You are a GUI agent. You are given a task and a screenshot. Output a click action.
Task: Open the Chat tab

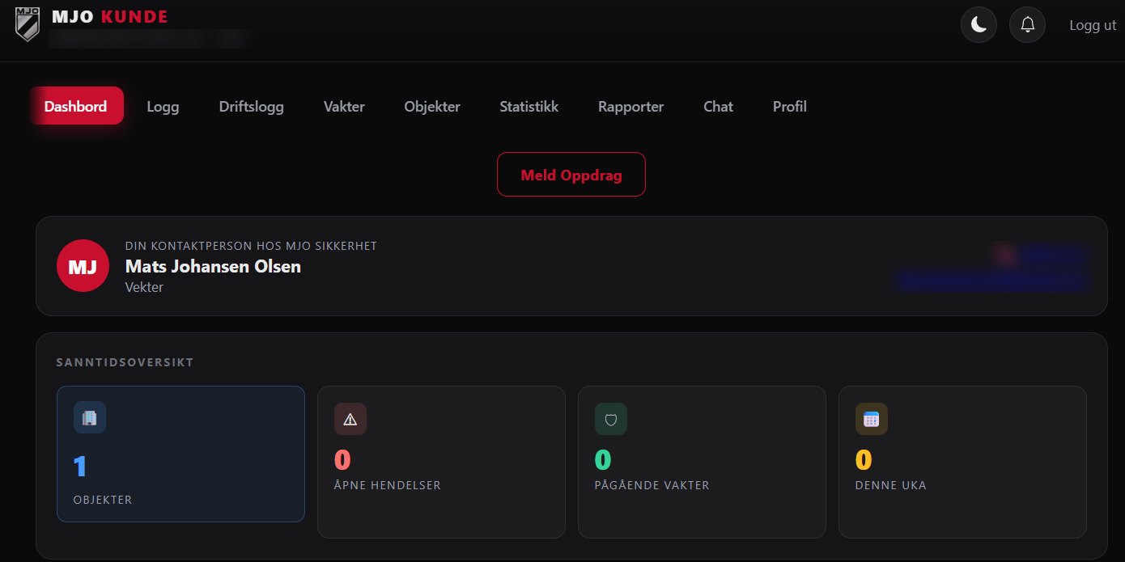718,106
